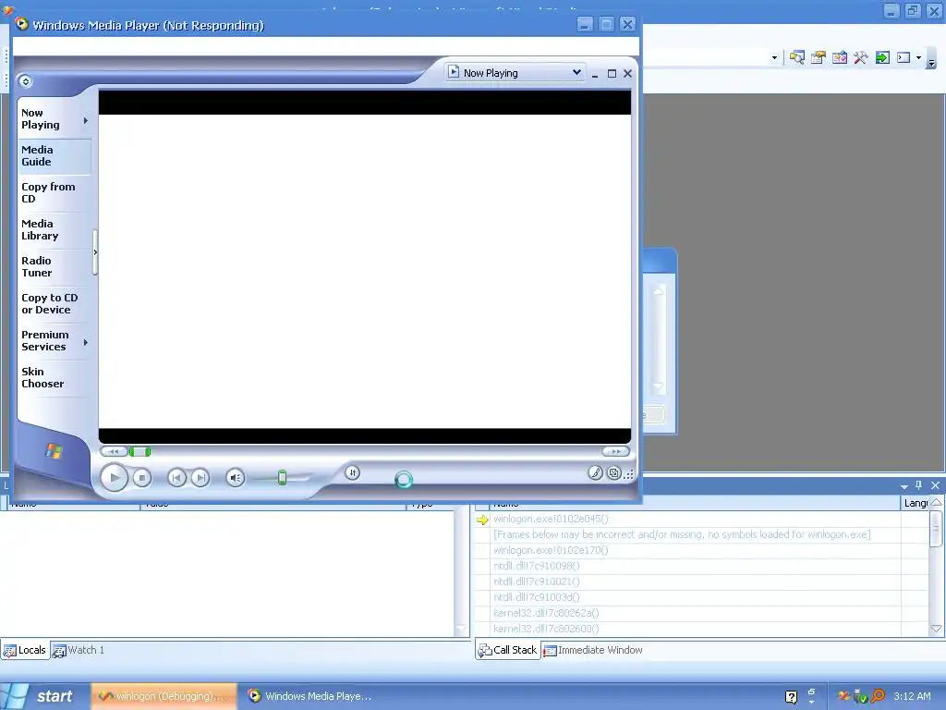Click the skin mode brush icon
This screenshot has height=710, width=946.
(x=596, y=472)
